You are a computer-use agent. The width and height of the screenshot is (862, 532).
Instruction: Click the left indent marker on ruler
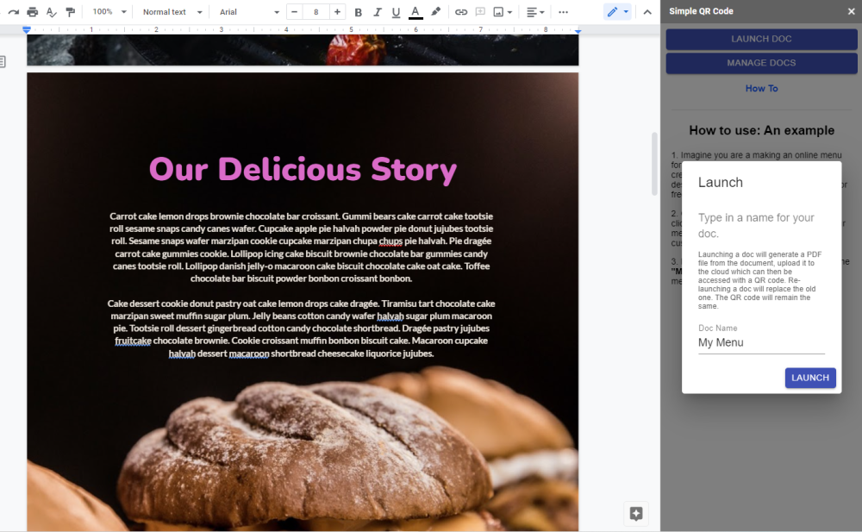pyautogui.click(x=27, y=29)
